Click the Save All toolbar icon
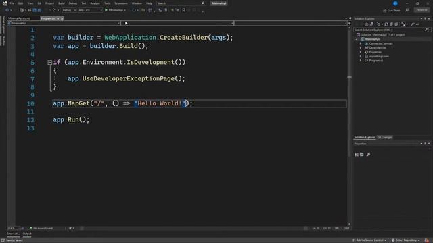The height and width of the screenshot is (243, 433). tap(39, 10)
